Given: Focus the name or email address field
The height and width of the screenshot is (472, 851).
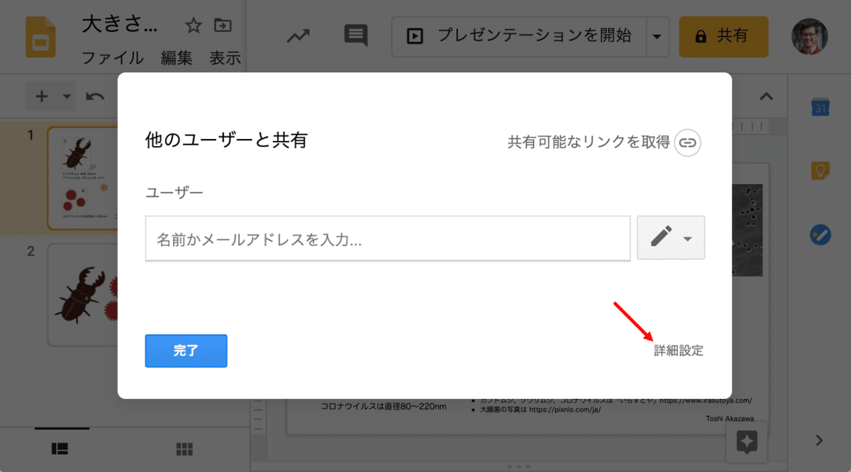Looking at the screenshot, I should (388, 239).
